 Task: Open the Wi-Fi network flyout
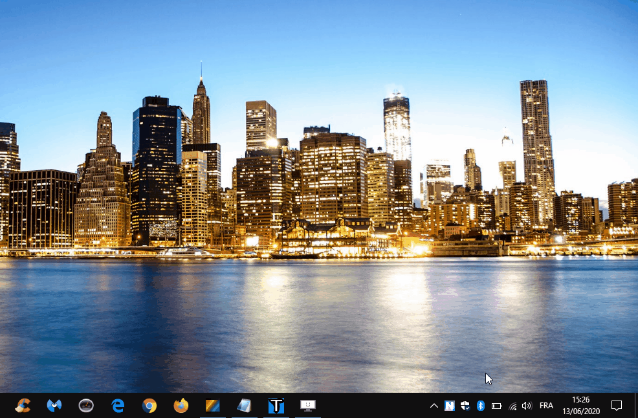click(x=512, y=406)
